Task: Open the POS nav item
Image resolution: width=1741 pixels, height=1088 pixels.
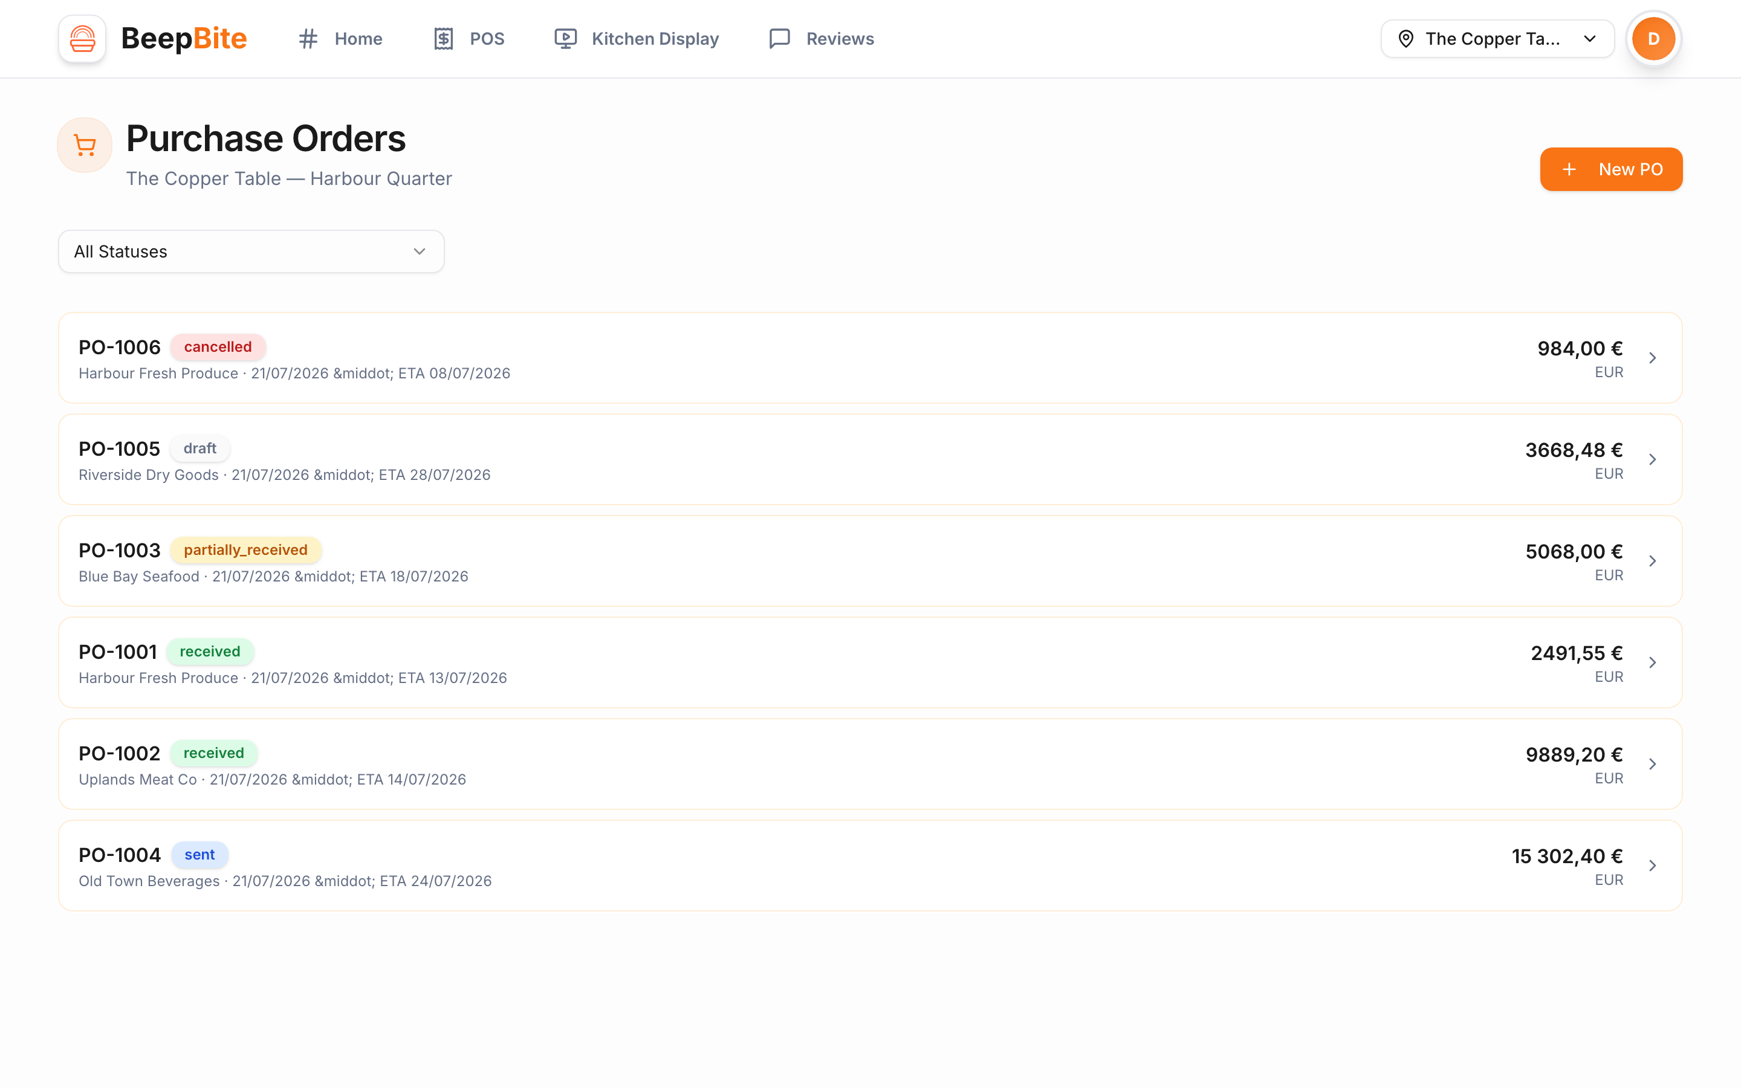Action: [x=469, y=39]
